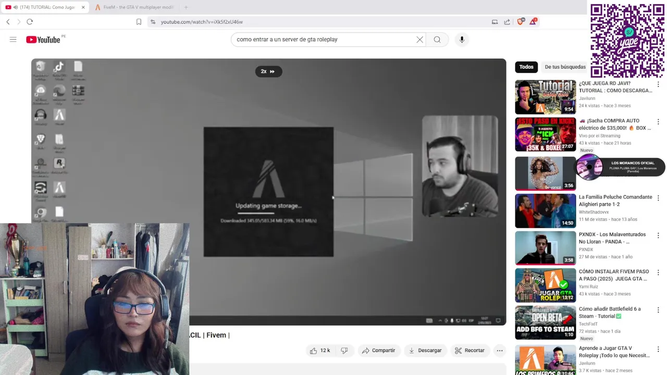The height and width of the screenshot is (375, 667).
Task: Go to the YouTube home logo
Action: click(43, 40)
